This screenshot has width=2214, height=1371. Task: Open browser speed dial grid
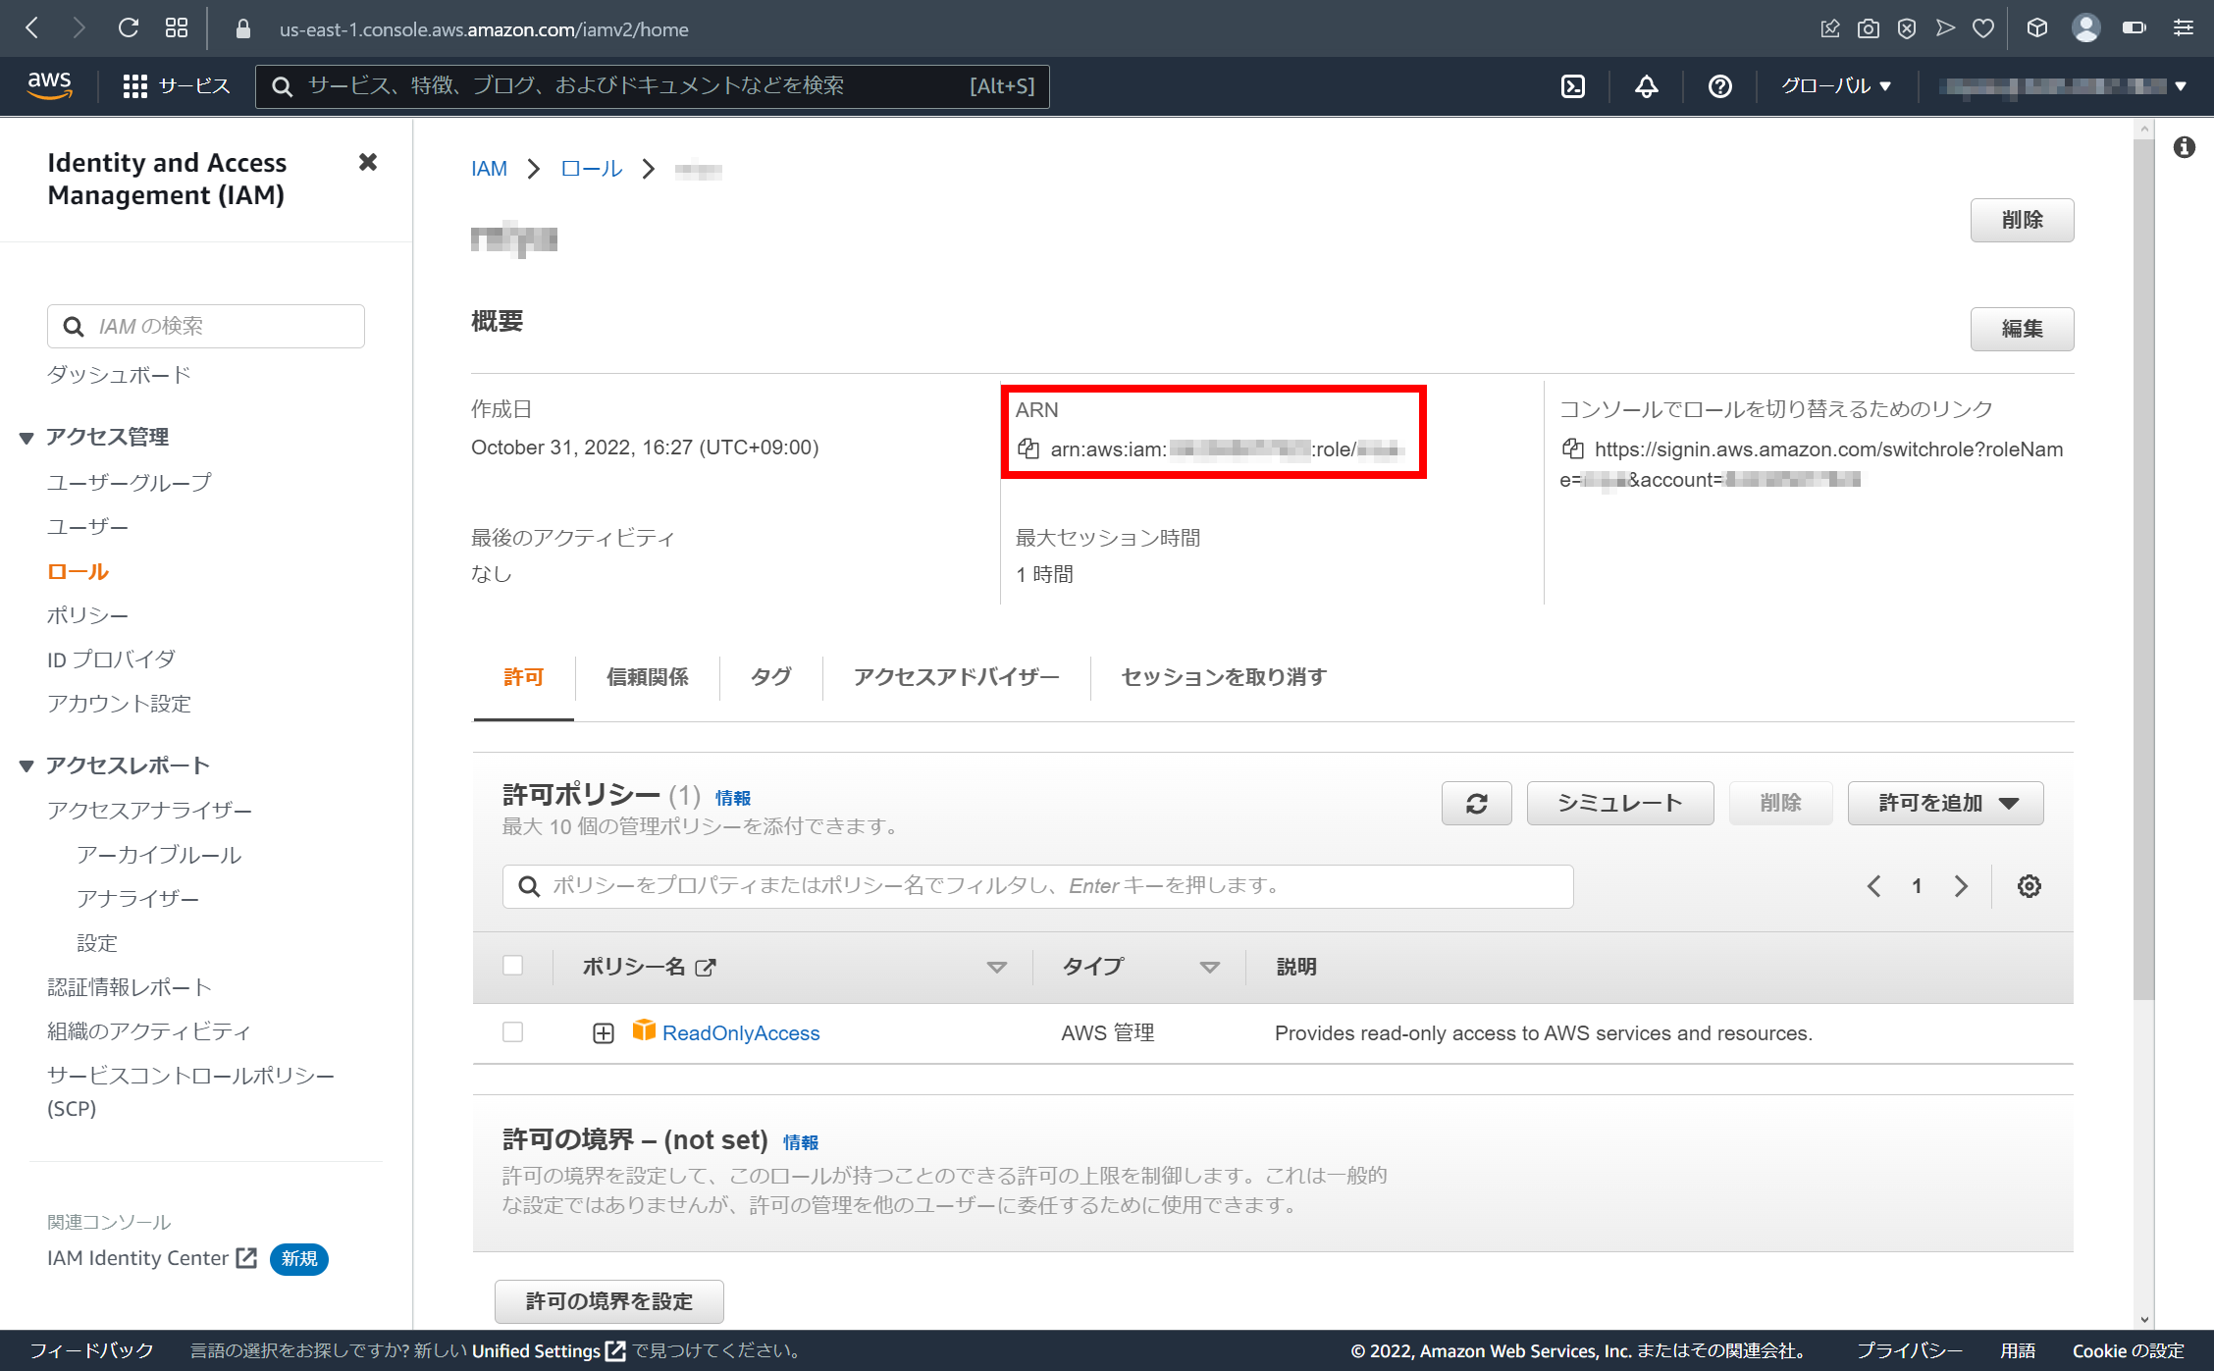[x=177, y=28]
